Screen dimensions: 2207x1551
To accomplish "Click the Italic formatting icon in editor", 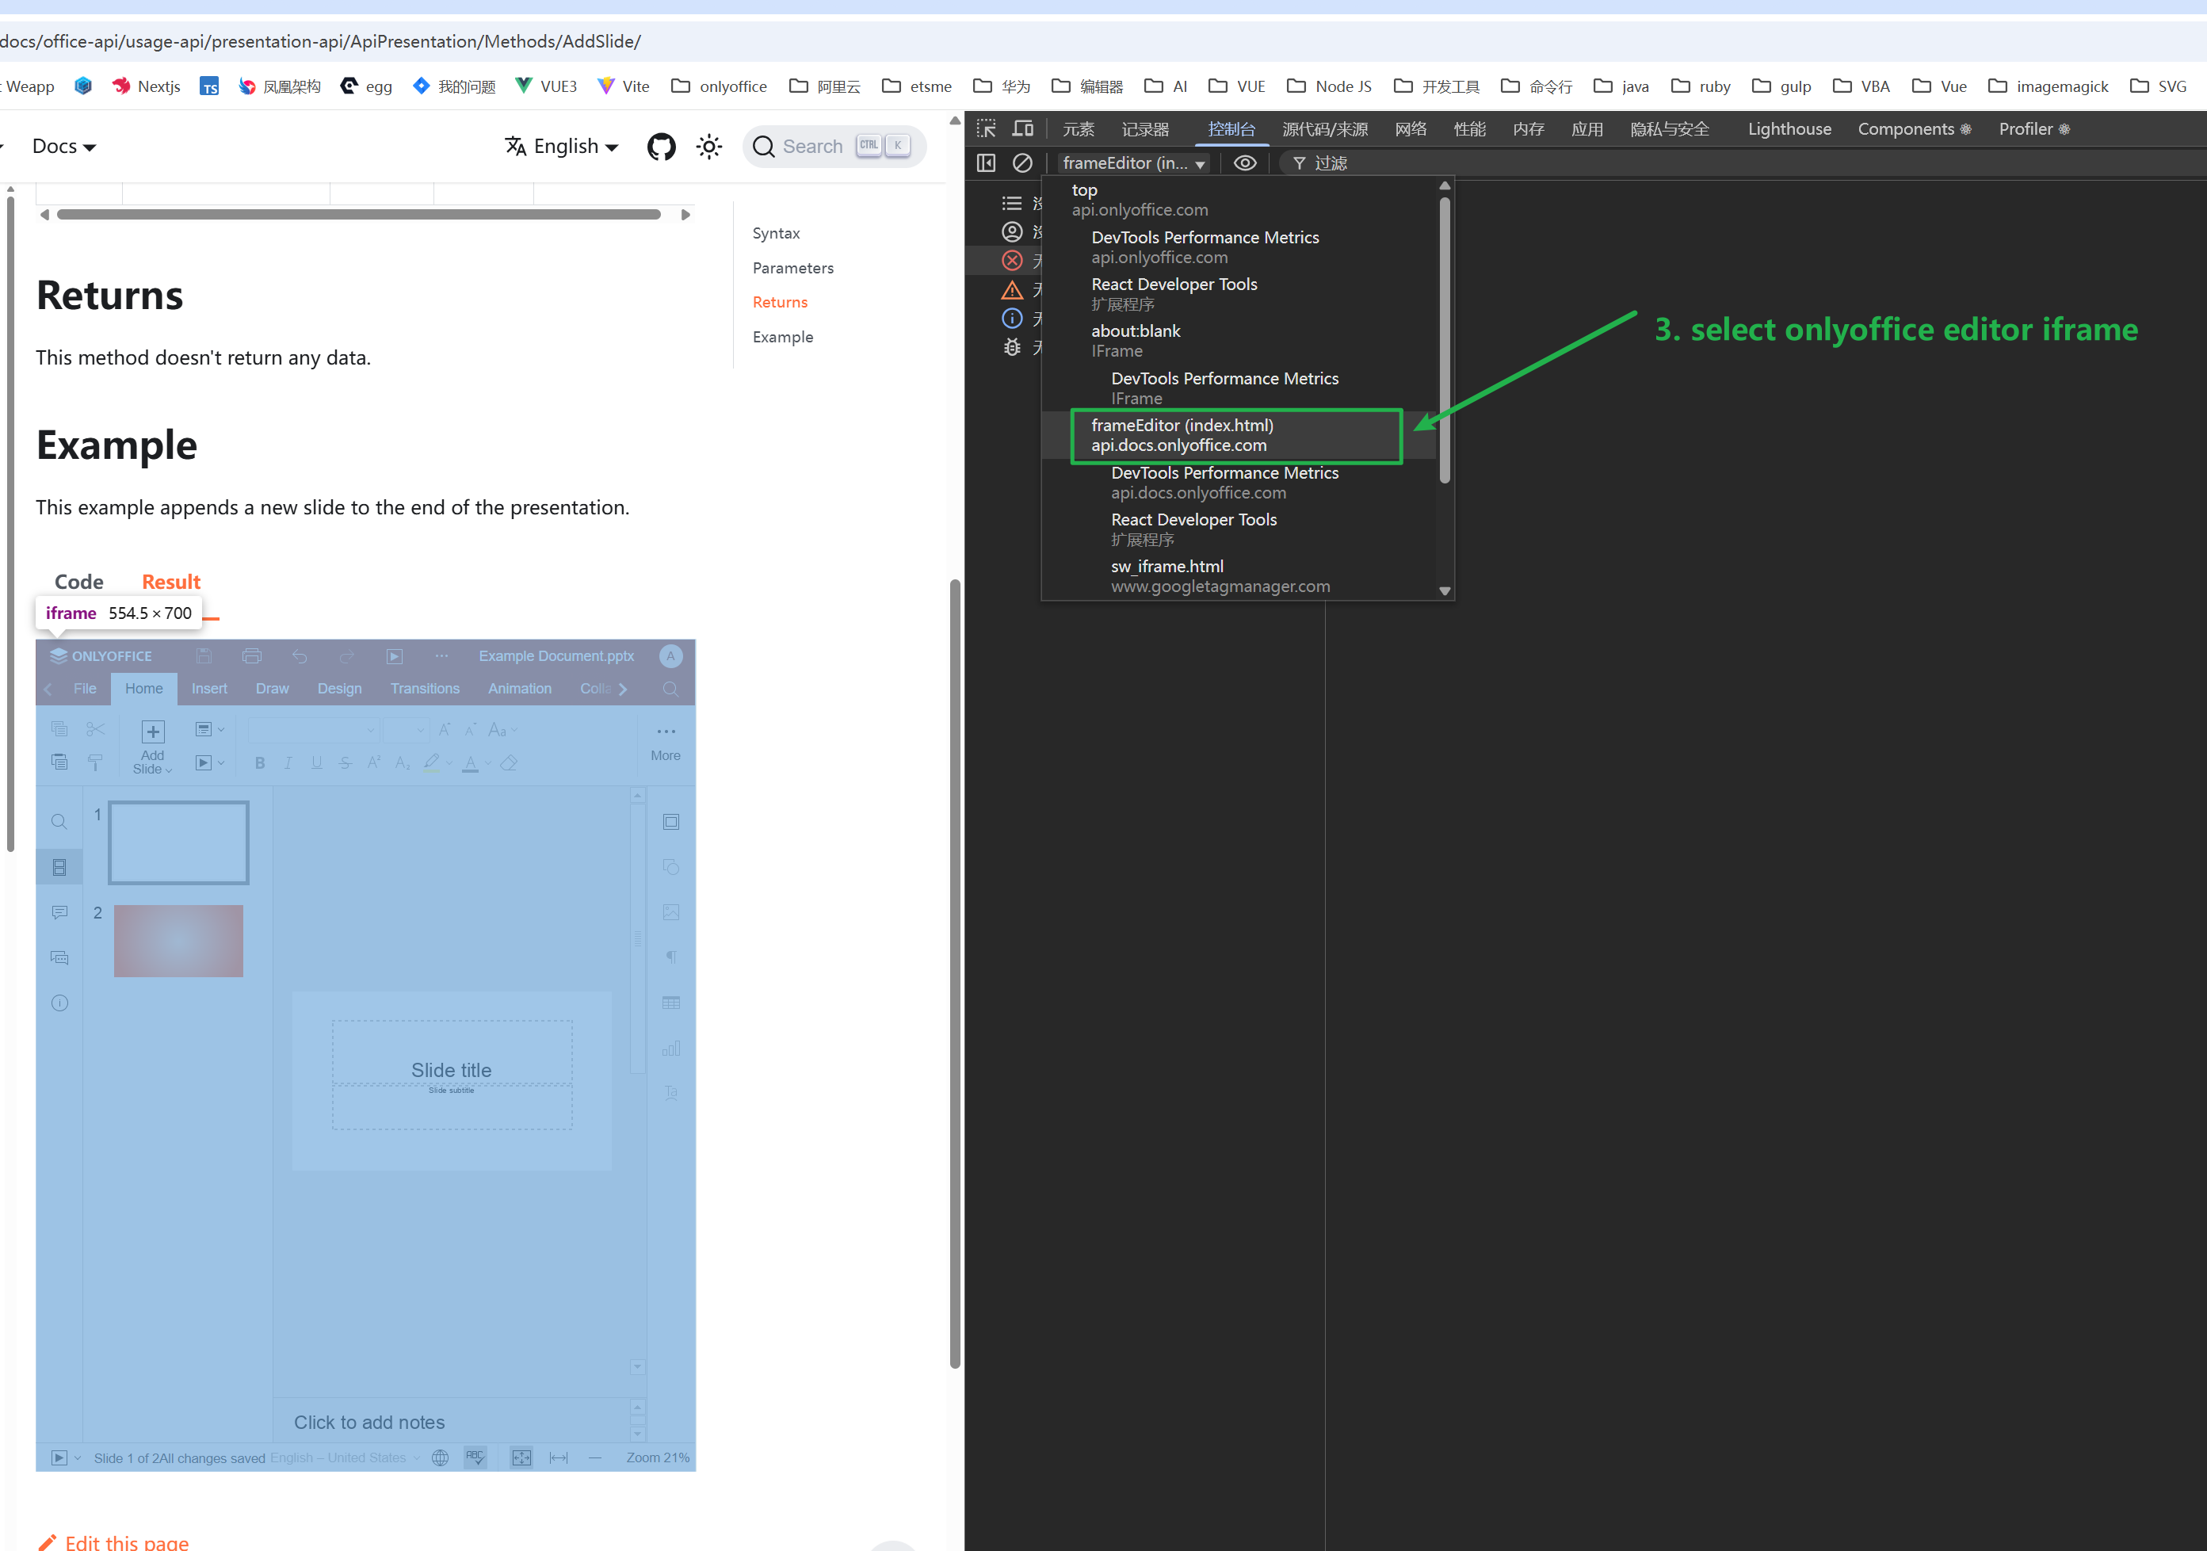I will click(x=288, y=763).
